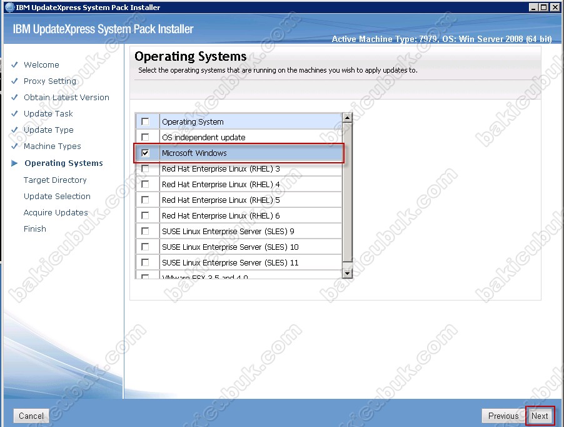The width and height of the screenshot is (564, 427).
Task: Close the installer window
Action: coord(555,8)
